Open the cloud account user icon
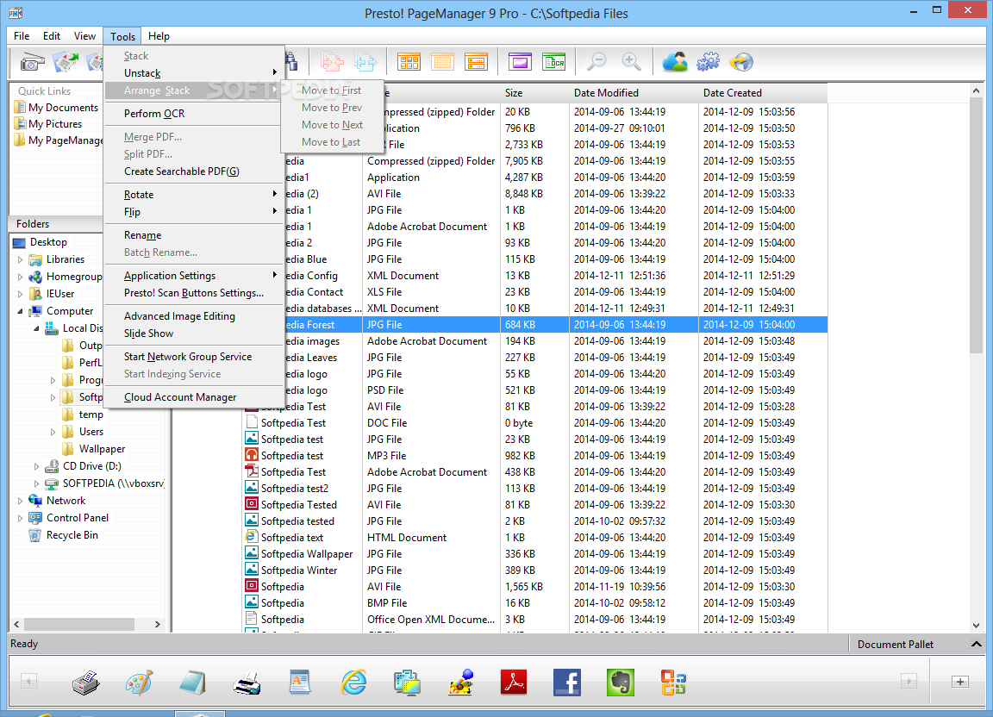 click(674, 61)
